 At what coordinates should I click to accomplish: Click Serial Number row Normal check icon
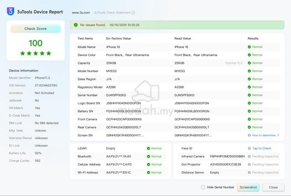tap(249, 95)
